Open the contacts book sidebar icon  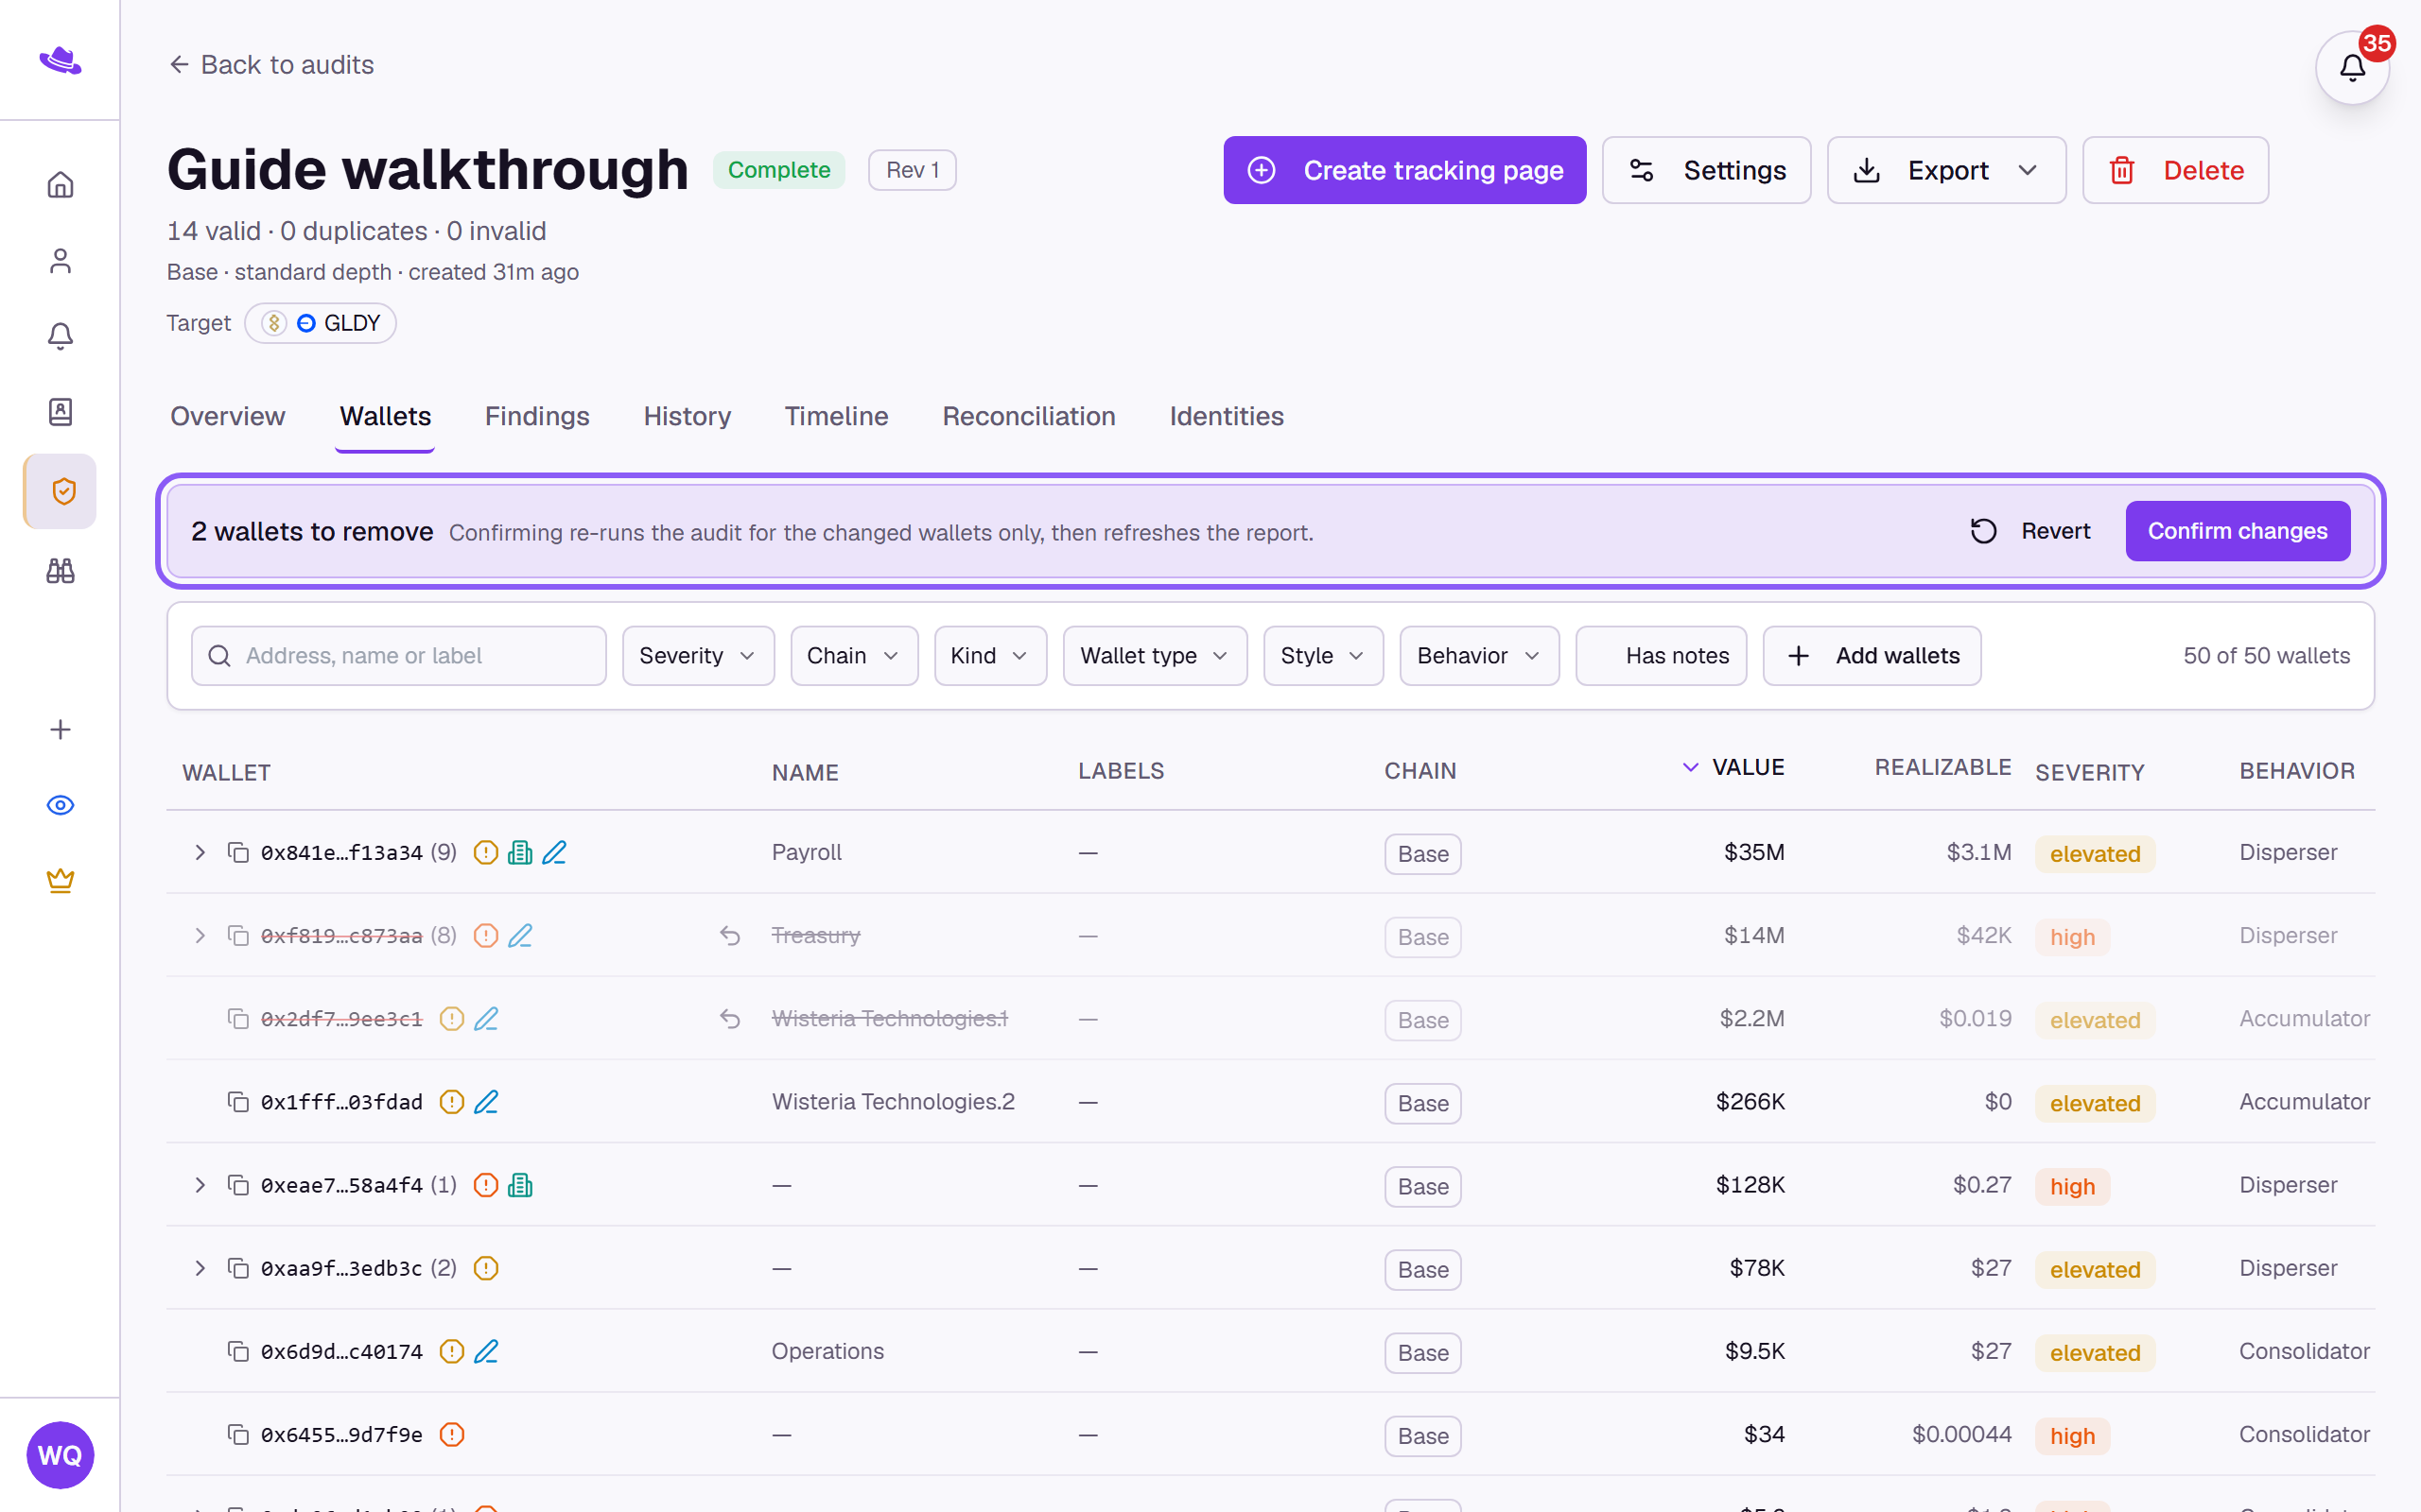click(60, 412)
